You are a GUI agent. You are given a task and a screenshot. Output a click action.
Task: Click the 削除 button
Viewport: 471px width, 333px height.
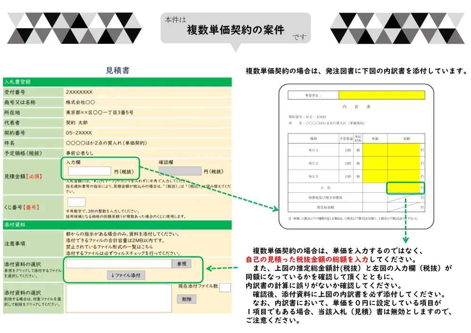coord(187,299)
